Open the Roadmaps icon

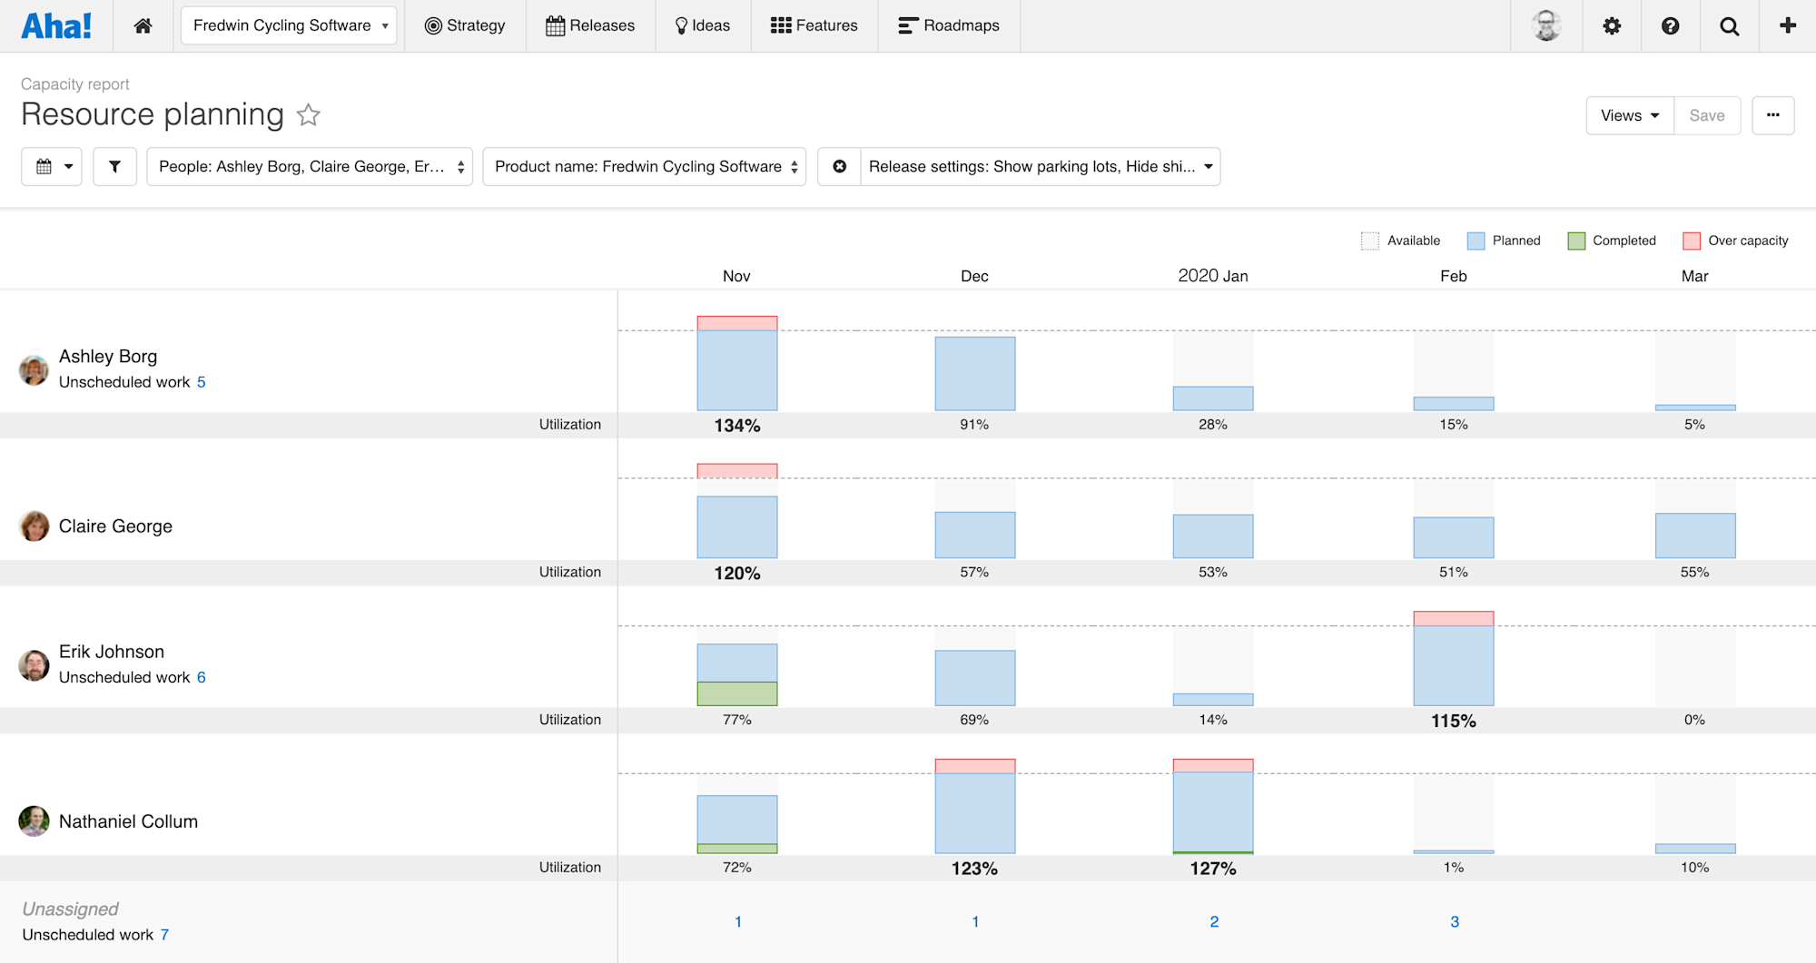coord(906,25)
